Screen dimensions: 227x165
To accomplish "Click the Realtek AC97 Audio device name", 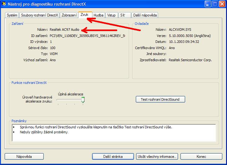I will [x=65, y=30].
